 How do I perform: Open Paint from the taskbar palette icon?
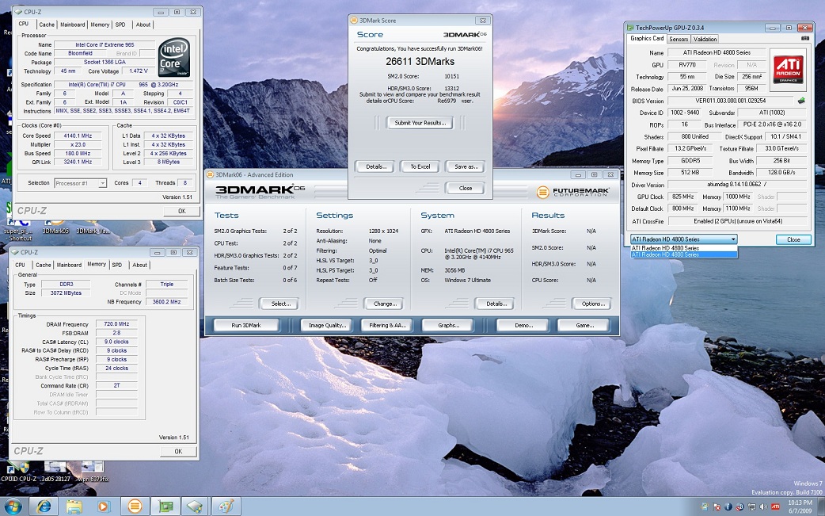pyautogui.click(x=226, y=506)
